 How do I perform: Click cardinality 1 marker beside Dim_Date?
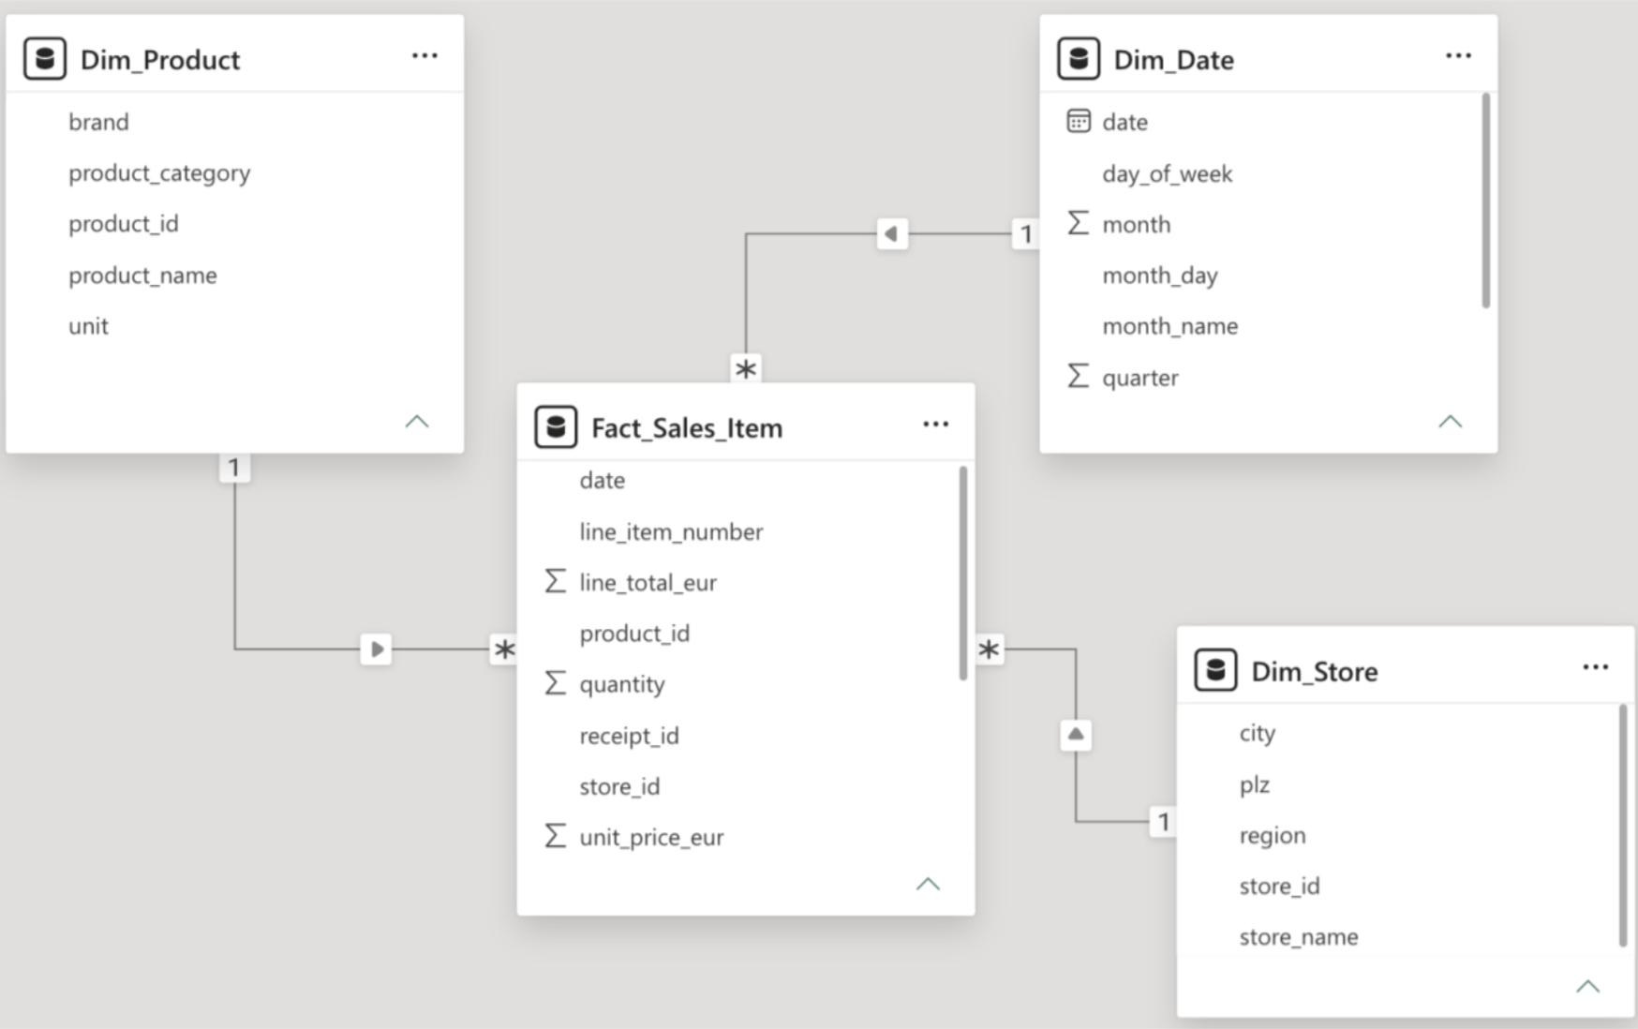pyautogui.click(x=1026, y=233)
